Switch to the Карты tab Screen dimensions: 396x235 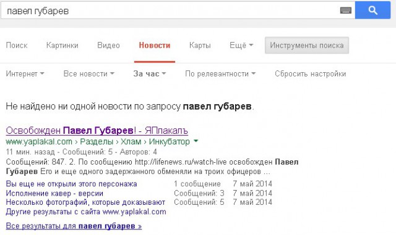tap(200, 46)
